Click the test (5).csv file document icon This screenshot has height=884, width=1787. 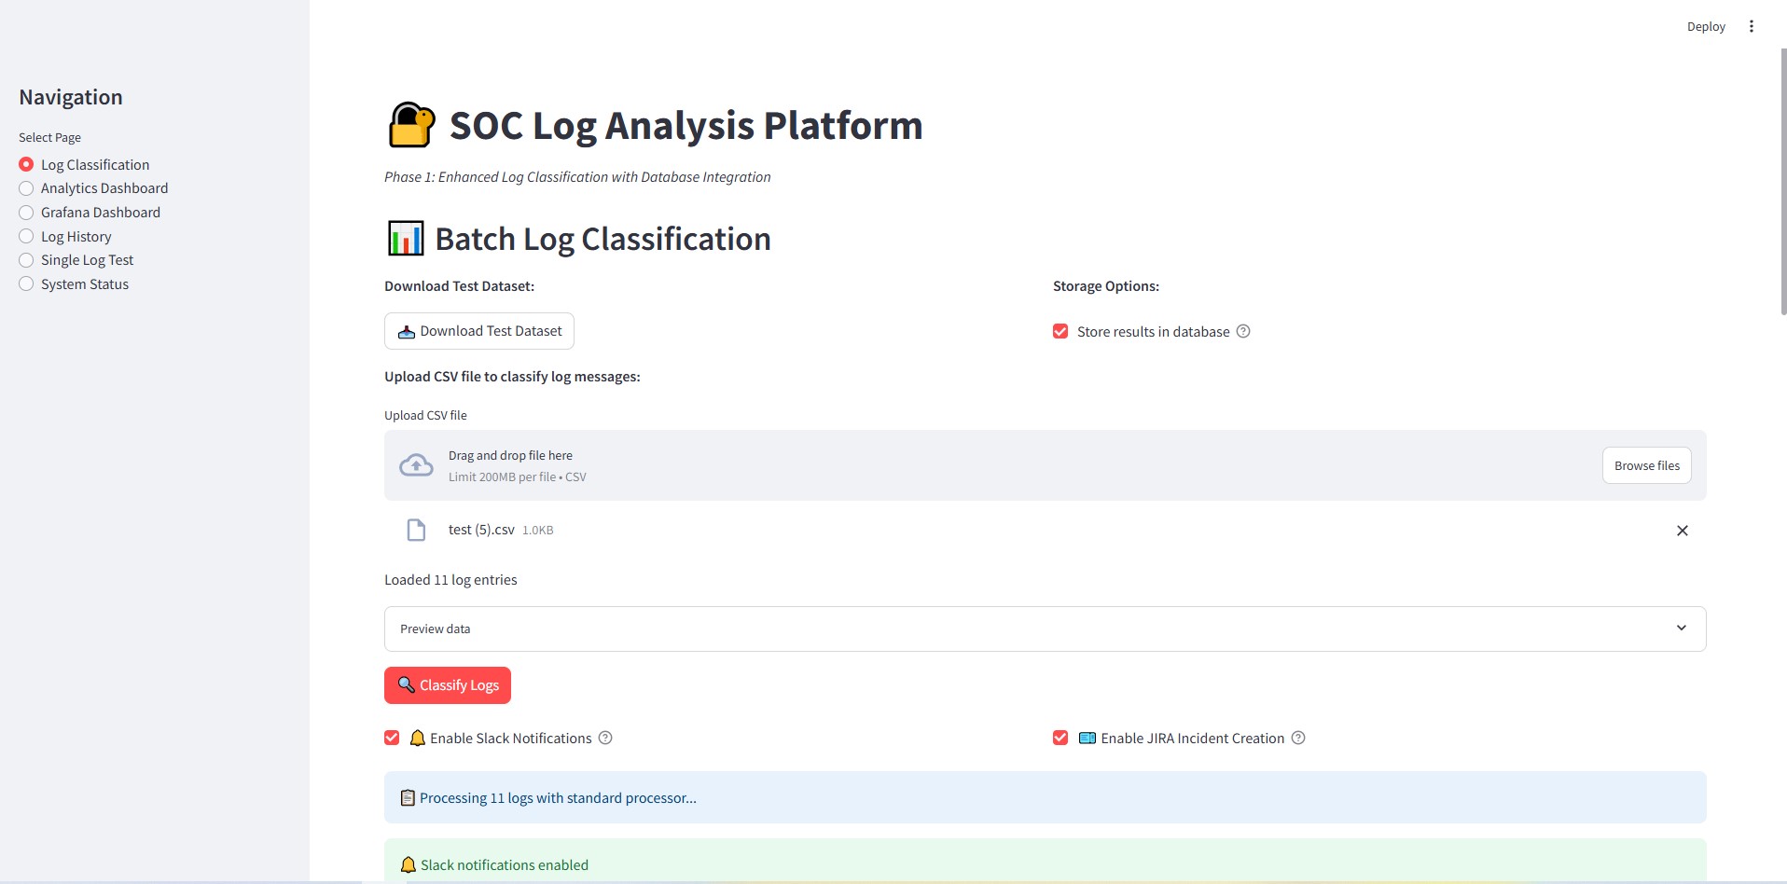click(x=416, y=530)
